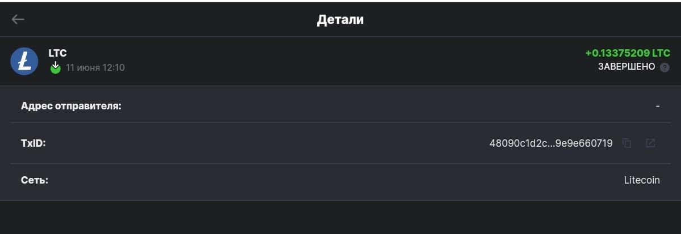
Task: Copy the TxID to clipboard
Action: pos(627,143)
